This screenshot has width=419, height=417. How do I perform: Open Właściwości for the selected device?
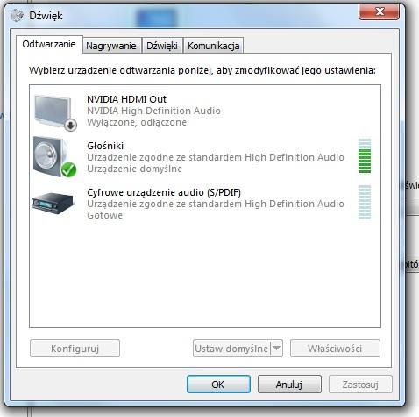pyautogui.click(x=335, y=349)
